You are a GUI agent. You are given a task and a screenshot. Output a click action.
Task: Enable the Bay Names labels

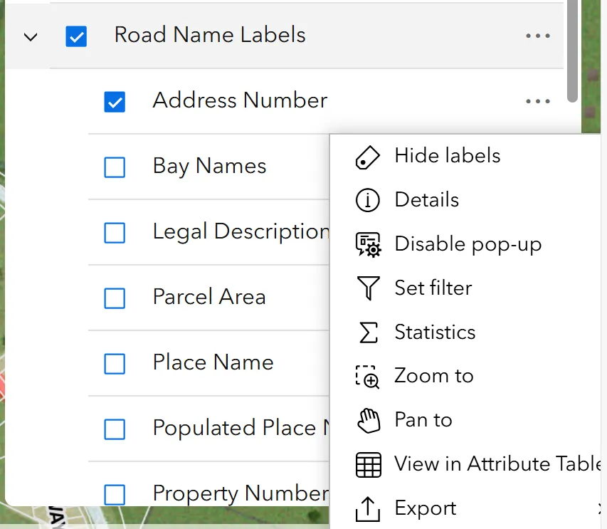click(115, 167)
